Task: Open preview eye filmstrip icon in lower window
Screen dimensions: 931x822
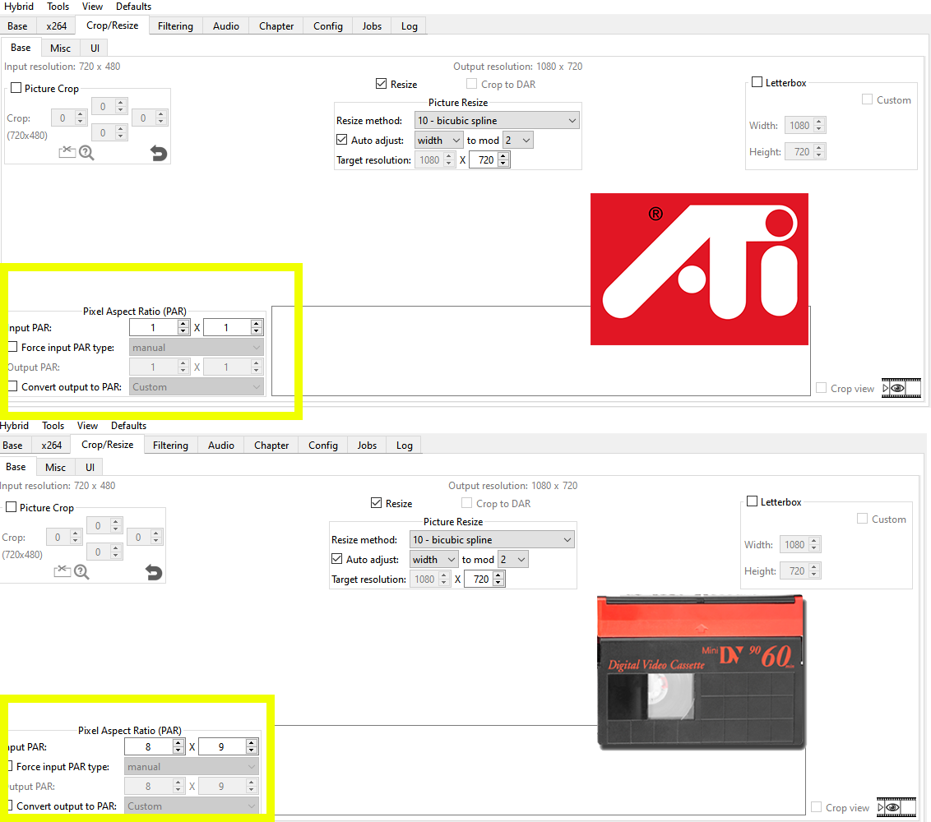Action: pos(896,807)
